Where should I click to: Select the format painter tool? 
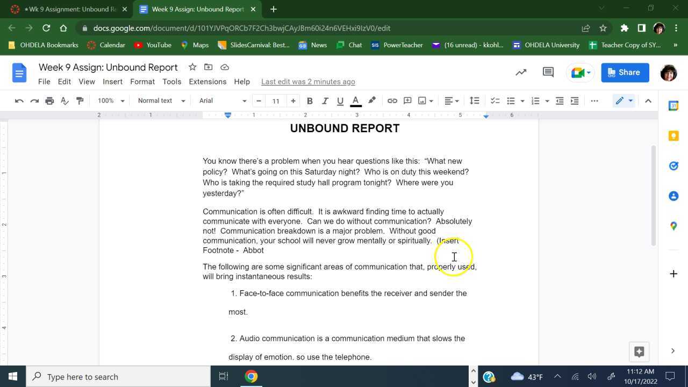pyautogui.click(x=80, y=101)
